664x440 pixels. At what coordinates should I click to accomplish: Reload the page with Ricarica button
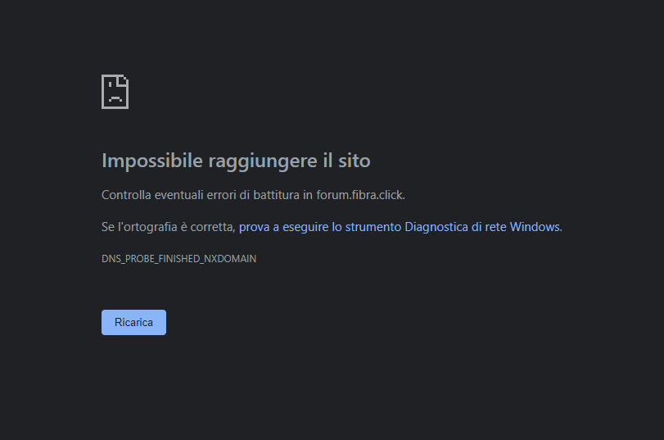[x=133, y=322]
